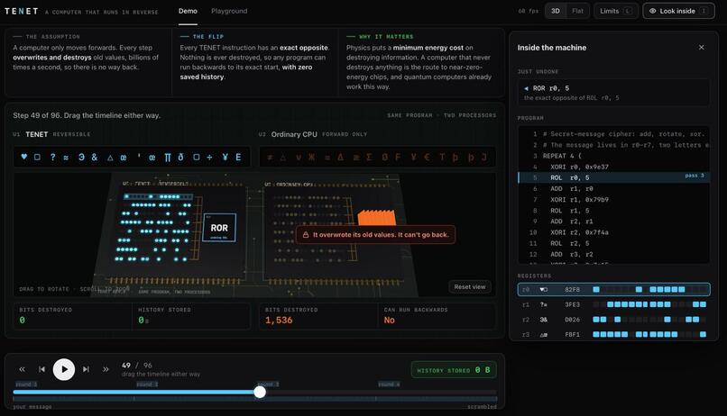Select program line 8 ROL r1, 5

(x=614, y=211)
